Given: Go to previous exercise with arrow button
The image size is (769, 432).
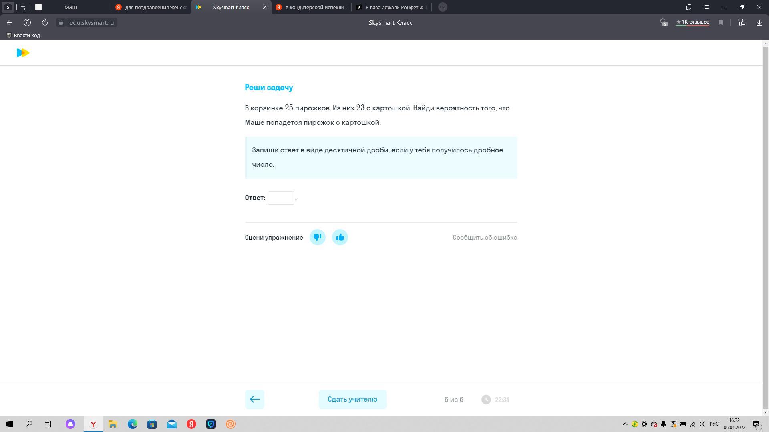Looking at the screenshot, I should coord(254,399).
